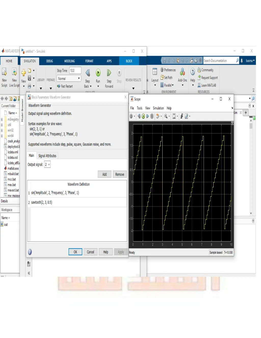Expand the LIBRARY section arrow
Screen dimensions: 261x338
click(41, 89)
